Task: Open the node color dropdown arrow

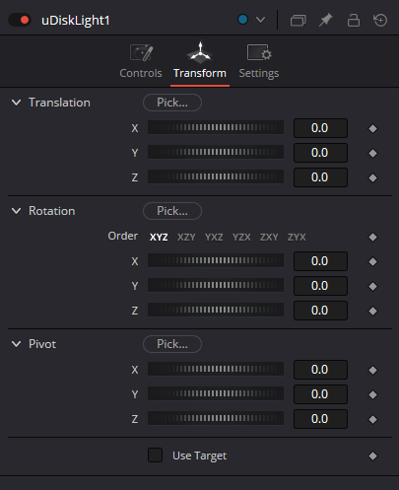Action: click(260, 20)
